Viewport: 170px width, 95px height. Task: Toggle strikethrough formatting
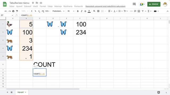pos(85,11)
